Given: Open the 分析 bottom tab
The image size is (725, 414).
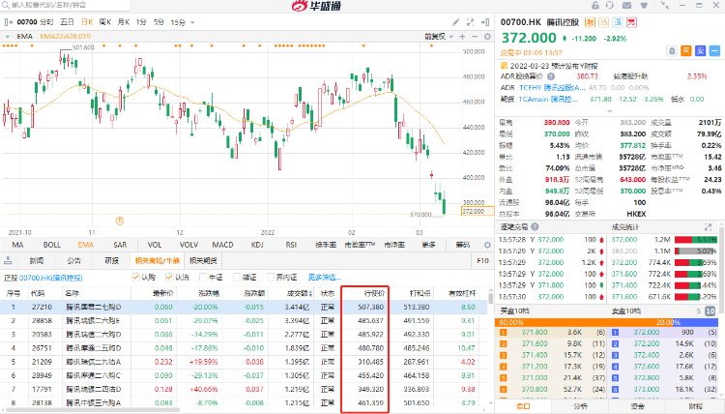Looking at the screenshot, I should click(x=581, y=406).
